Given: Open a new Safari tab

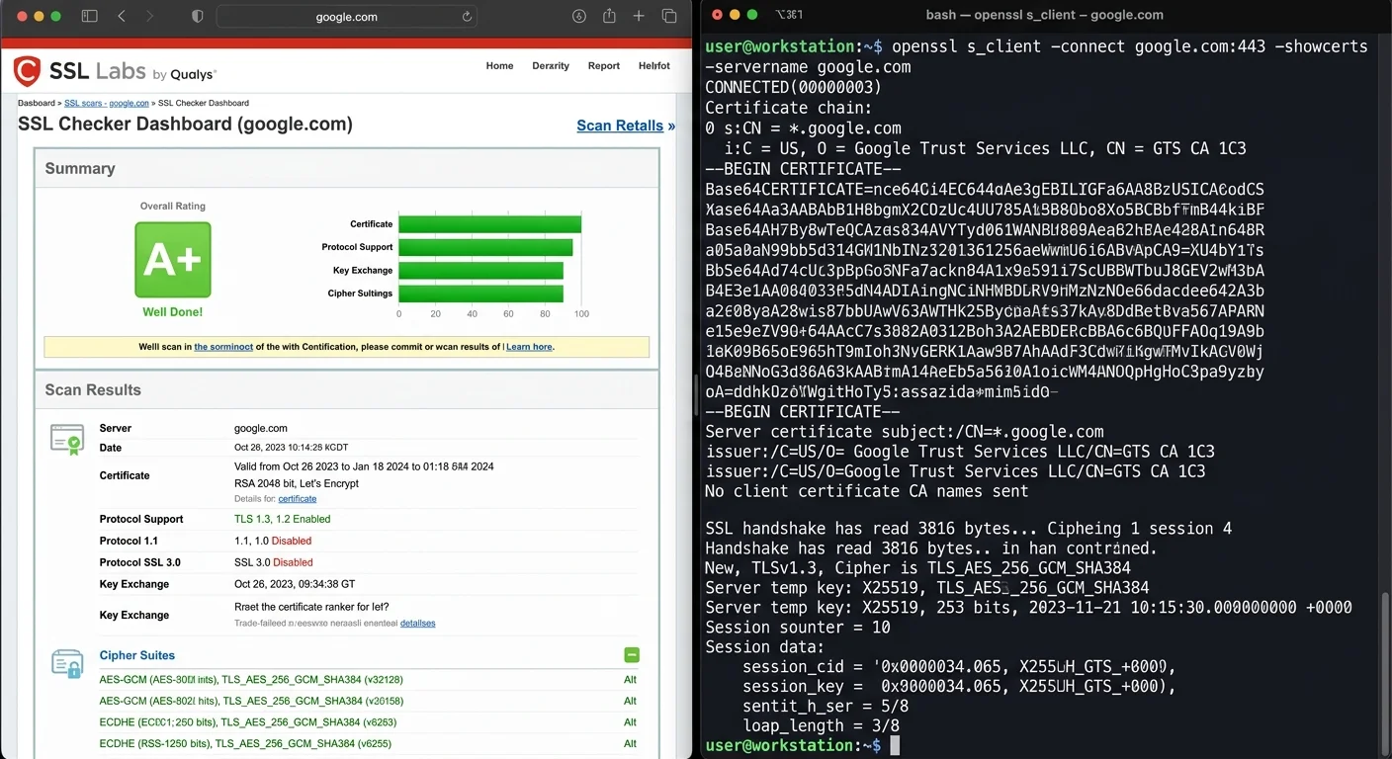Looking at the screenshot, I should (x=639, y=17).
